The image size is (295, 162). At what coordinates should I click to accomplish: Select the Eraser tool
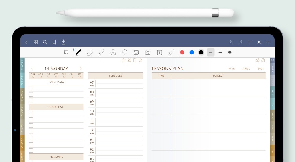[x=90, y=52]
